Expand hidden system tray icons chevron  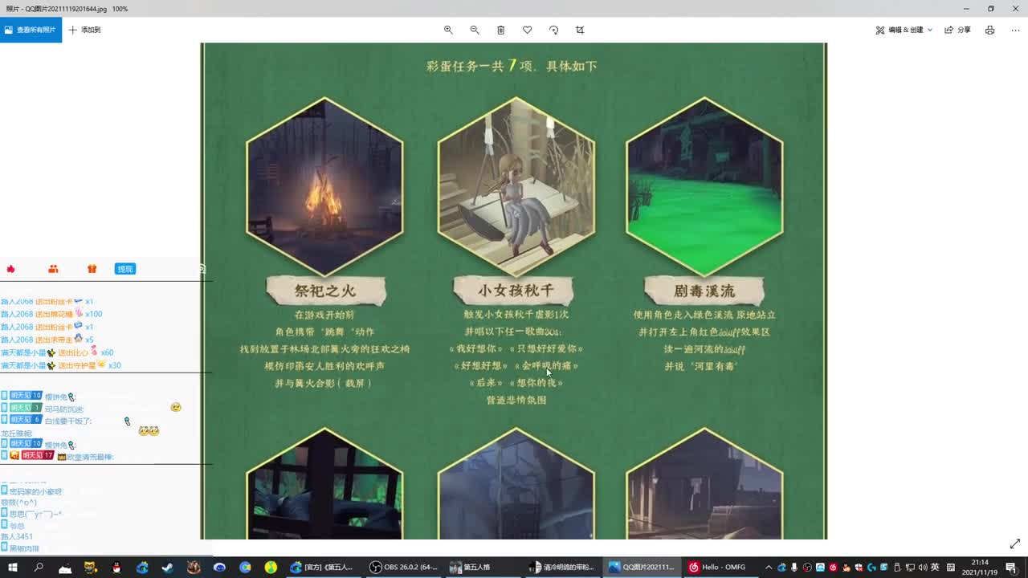(769, 567)
